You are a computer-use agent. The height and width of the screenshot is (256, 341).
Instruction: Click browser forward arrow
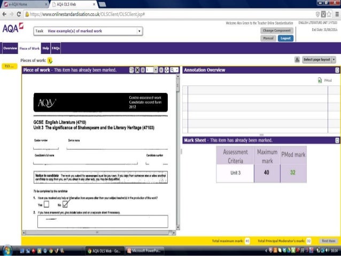(x=12, y=14)
